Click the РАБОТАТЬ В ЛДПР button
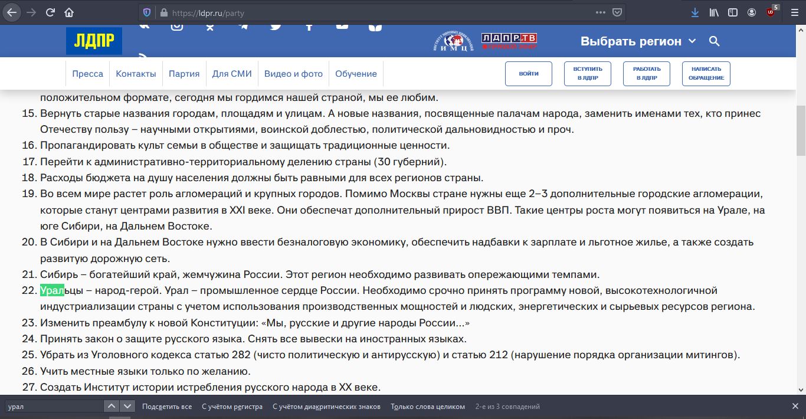 click(x=647, y=74)
